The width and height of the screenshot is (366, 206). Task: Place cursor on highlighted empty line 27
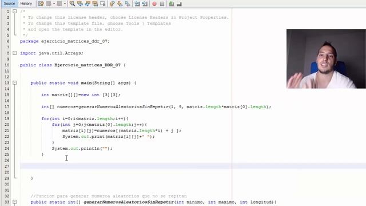193,166
